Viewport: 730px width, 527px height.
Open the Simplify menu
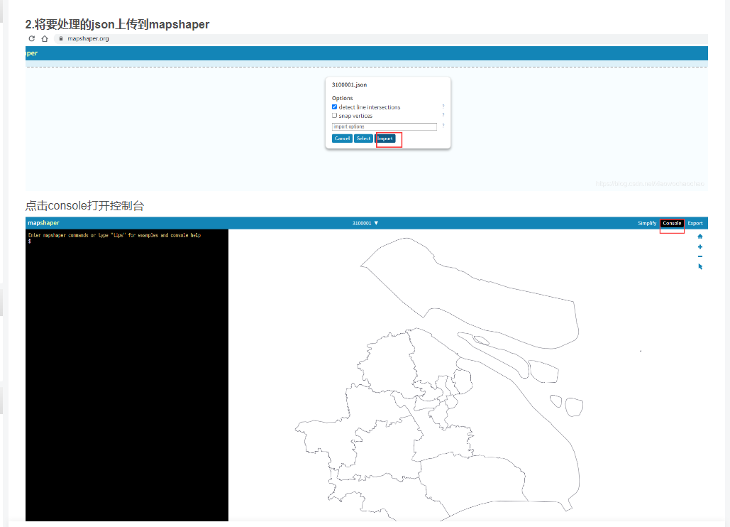647,223
